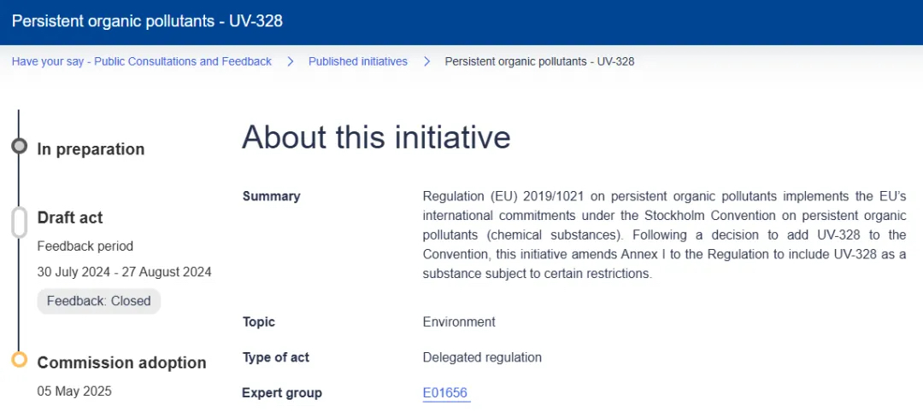Click the chevron after Have your say breadcrumb
Screen dimensions: 923x411
291,61
